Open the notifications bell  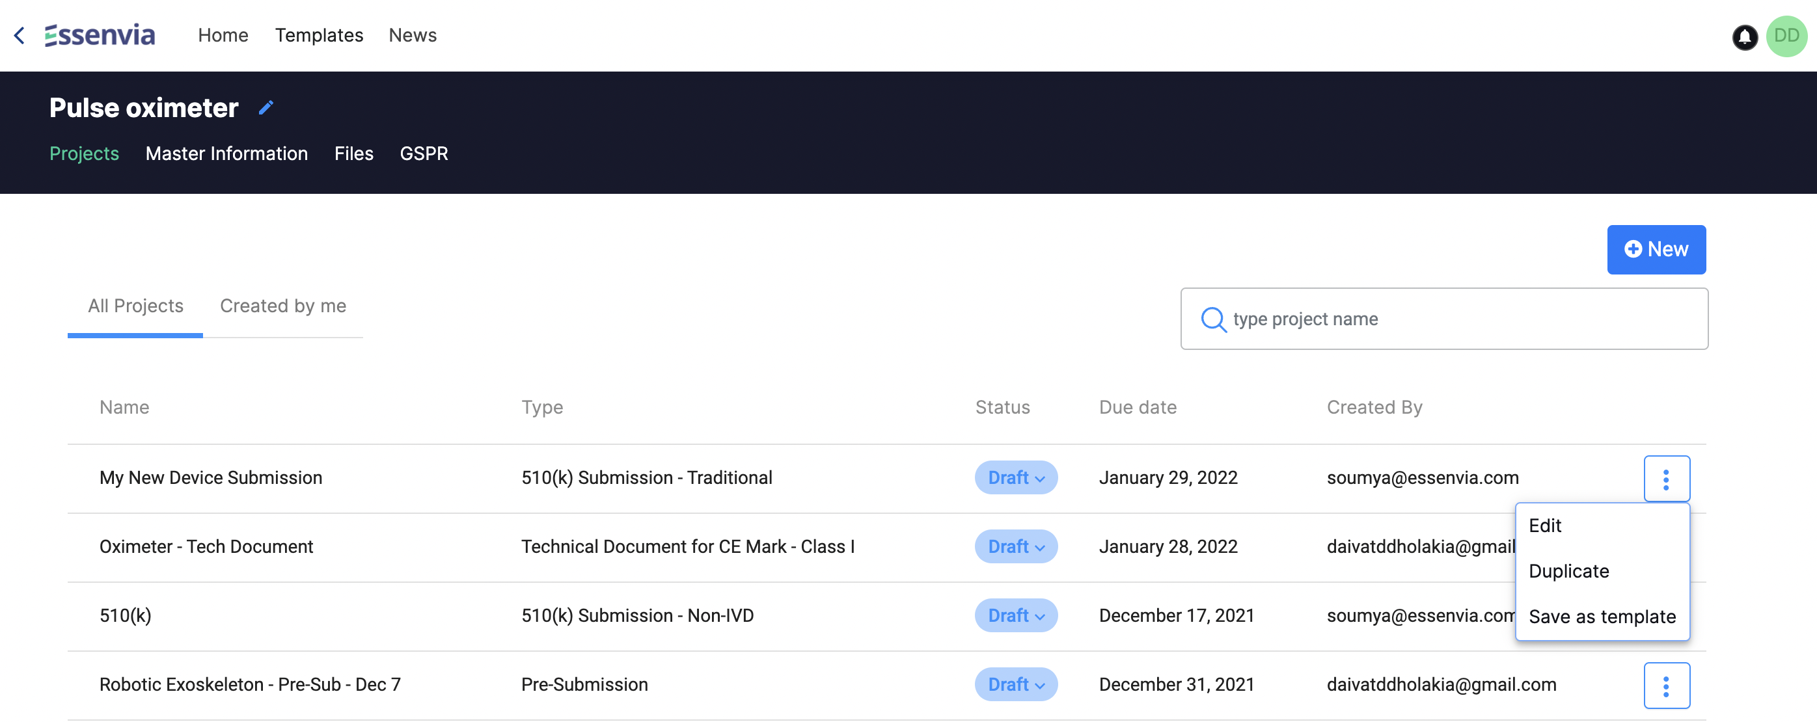tap(1744, 36)
